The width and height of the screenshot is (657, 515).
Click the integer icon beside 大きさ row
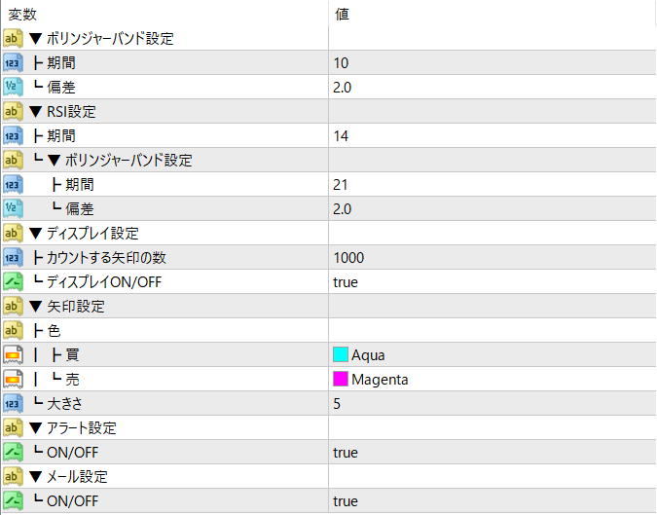tap(13, 404)
